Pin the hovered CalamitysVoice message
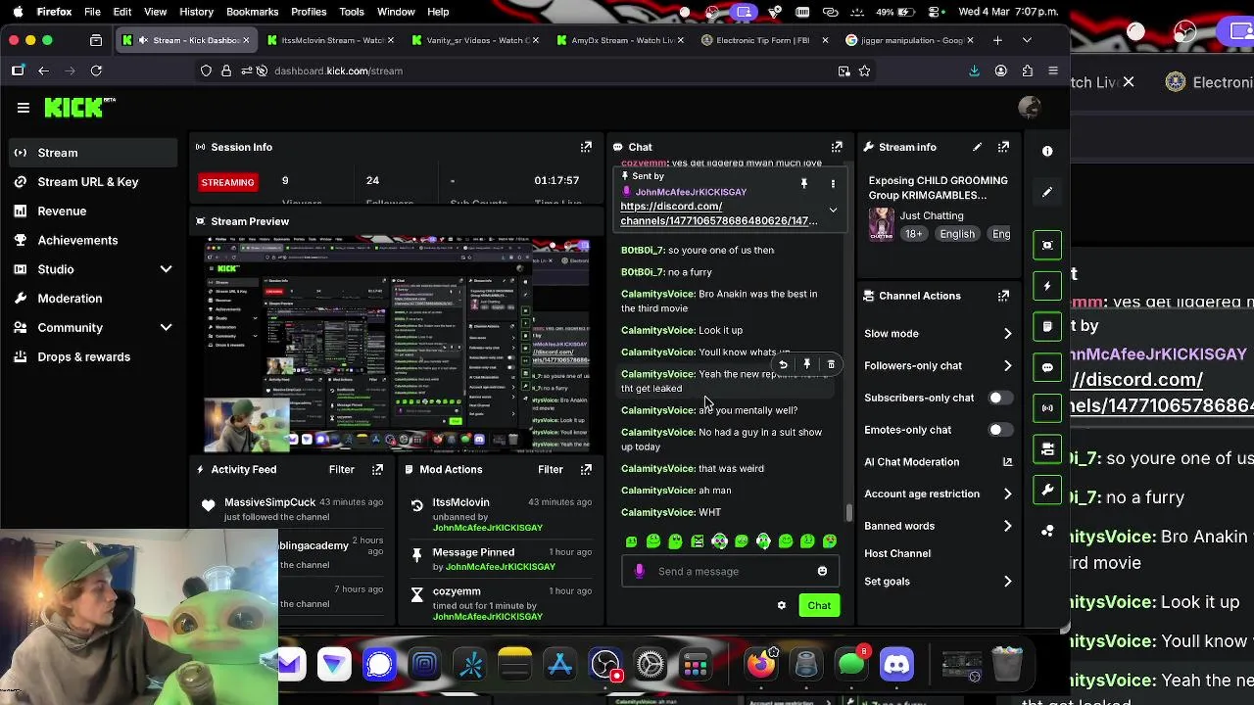The image size is (1254, 705). coord(807,364)
